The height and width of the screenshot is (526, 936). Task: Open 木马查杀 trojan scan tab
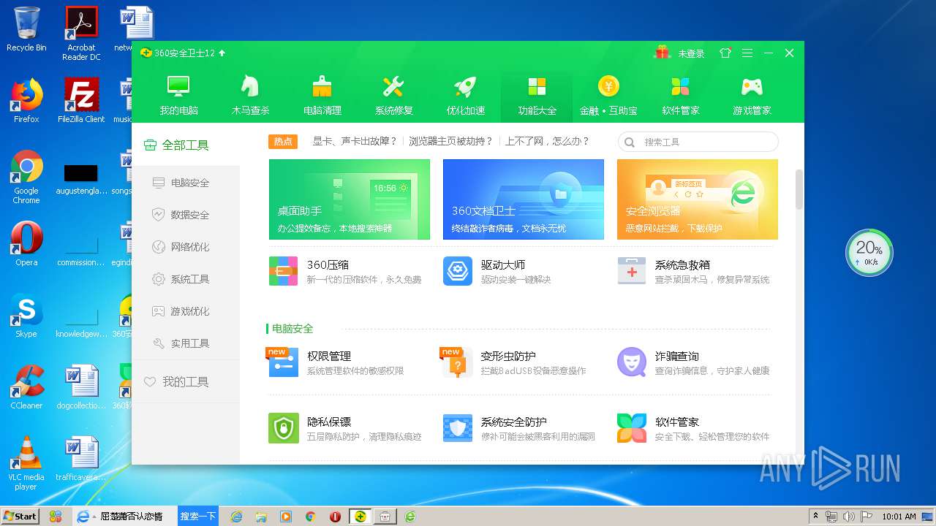[x=250, y=96]
